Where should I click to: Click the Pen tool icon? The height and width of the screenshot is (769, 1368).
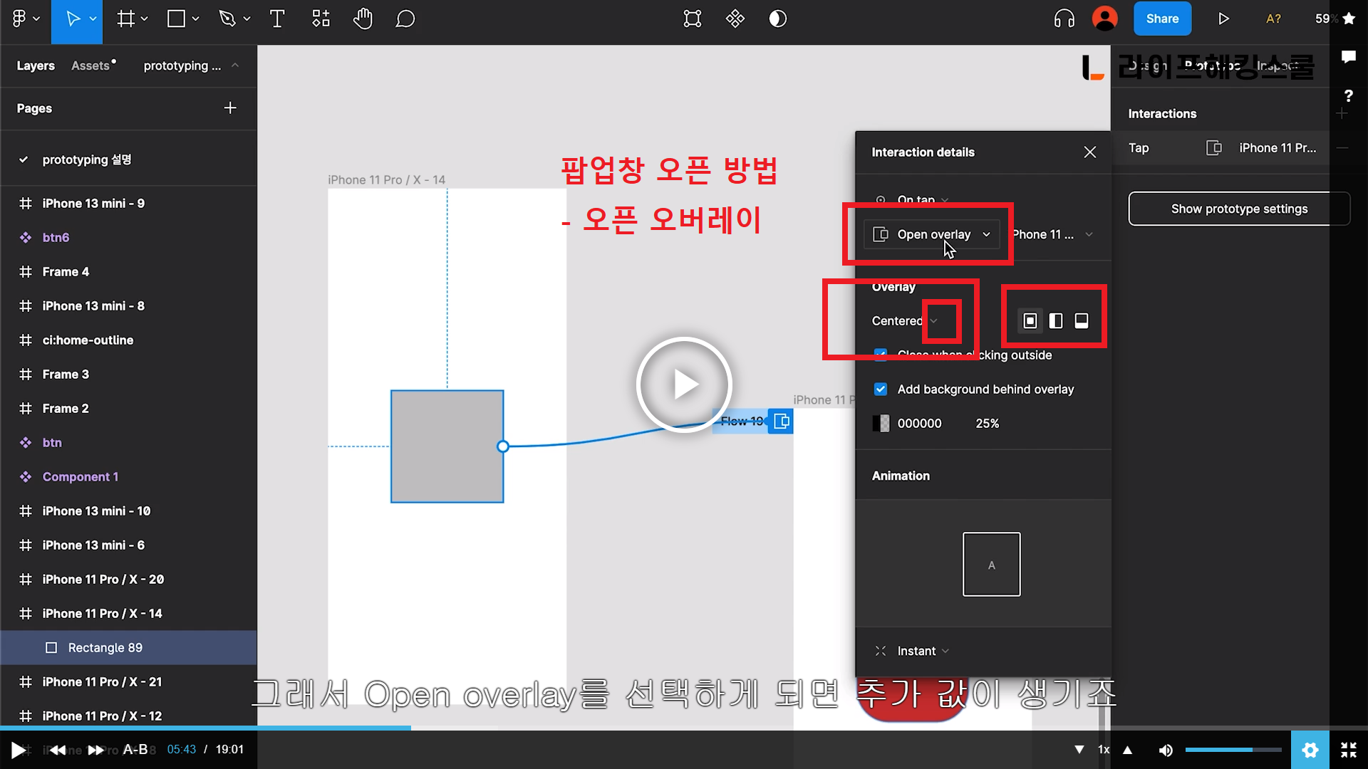point(227,19)
